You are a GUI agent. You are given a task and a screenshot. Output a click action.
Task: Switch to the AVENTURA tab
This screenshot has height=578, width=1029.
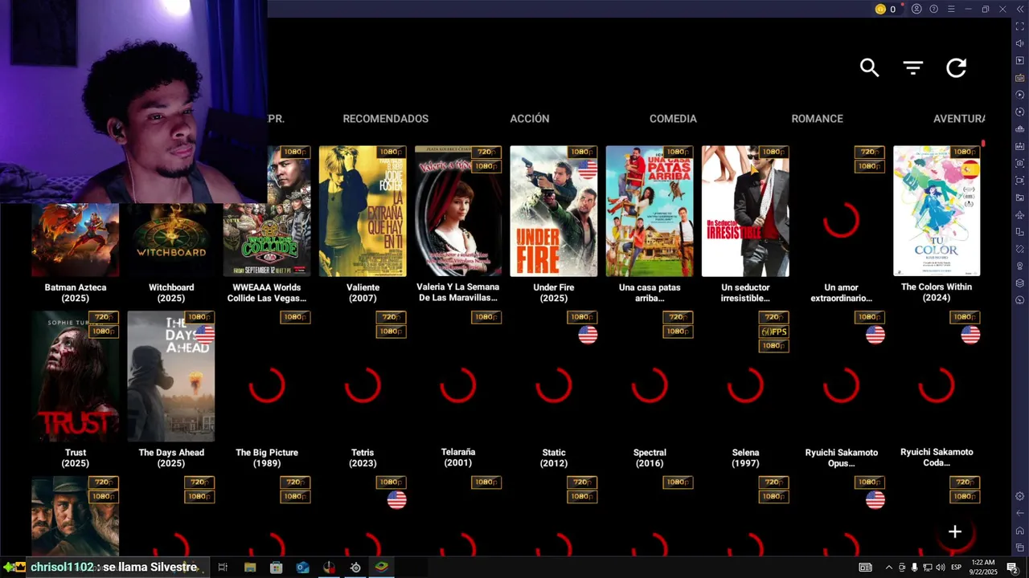coord(959,119)
